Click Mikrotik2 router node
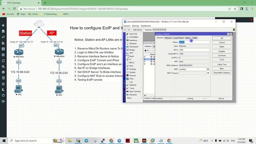The image size is (256, 144). click(x=59, y=52)
